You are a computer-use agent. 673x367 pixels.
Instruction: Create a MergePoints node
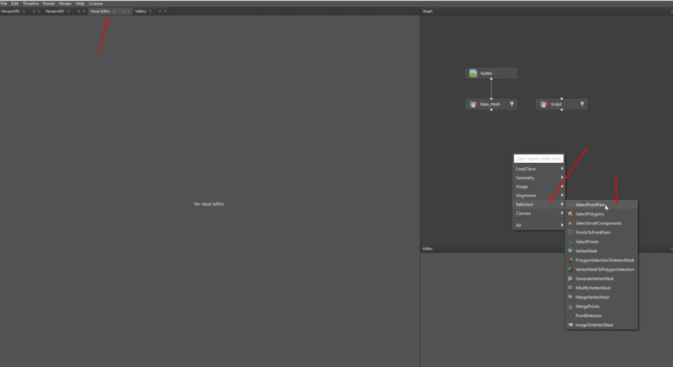[x=586, y=306]
